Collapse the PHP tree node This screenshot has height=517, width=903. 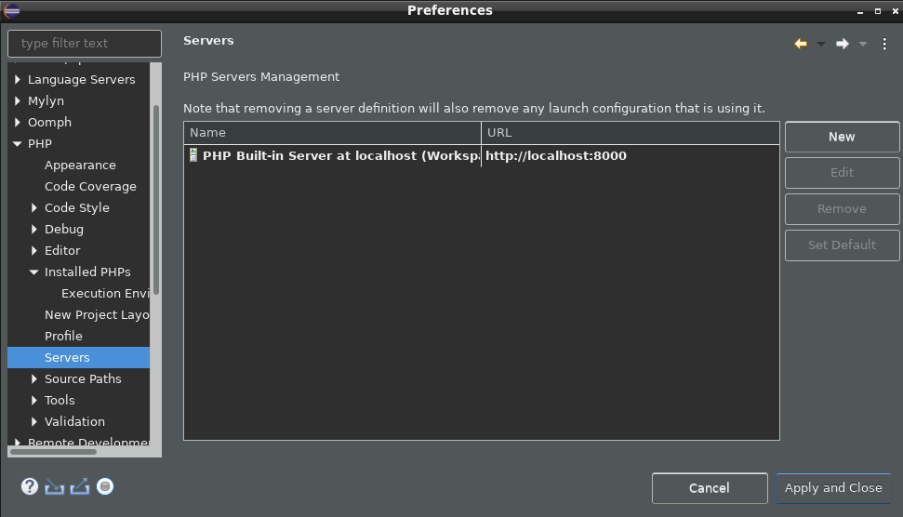click(x=18, y=144)
